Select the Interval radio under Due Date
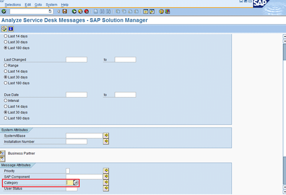The width and height of the screenshot is (286, 195). (6, 100)
